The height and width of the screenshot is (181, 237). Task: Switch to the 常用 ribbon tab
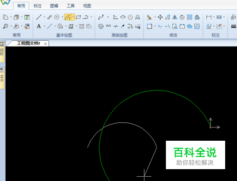coord(21,6)
